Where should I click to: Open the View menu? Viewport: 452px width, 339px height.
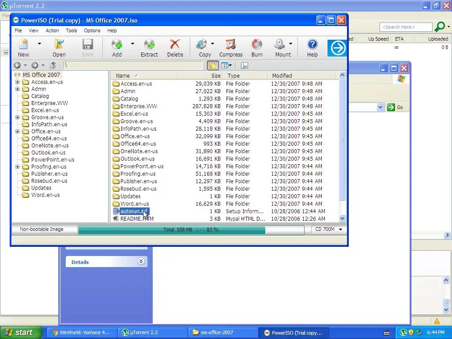[x=34, y=30]
